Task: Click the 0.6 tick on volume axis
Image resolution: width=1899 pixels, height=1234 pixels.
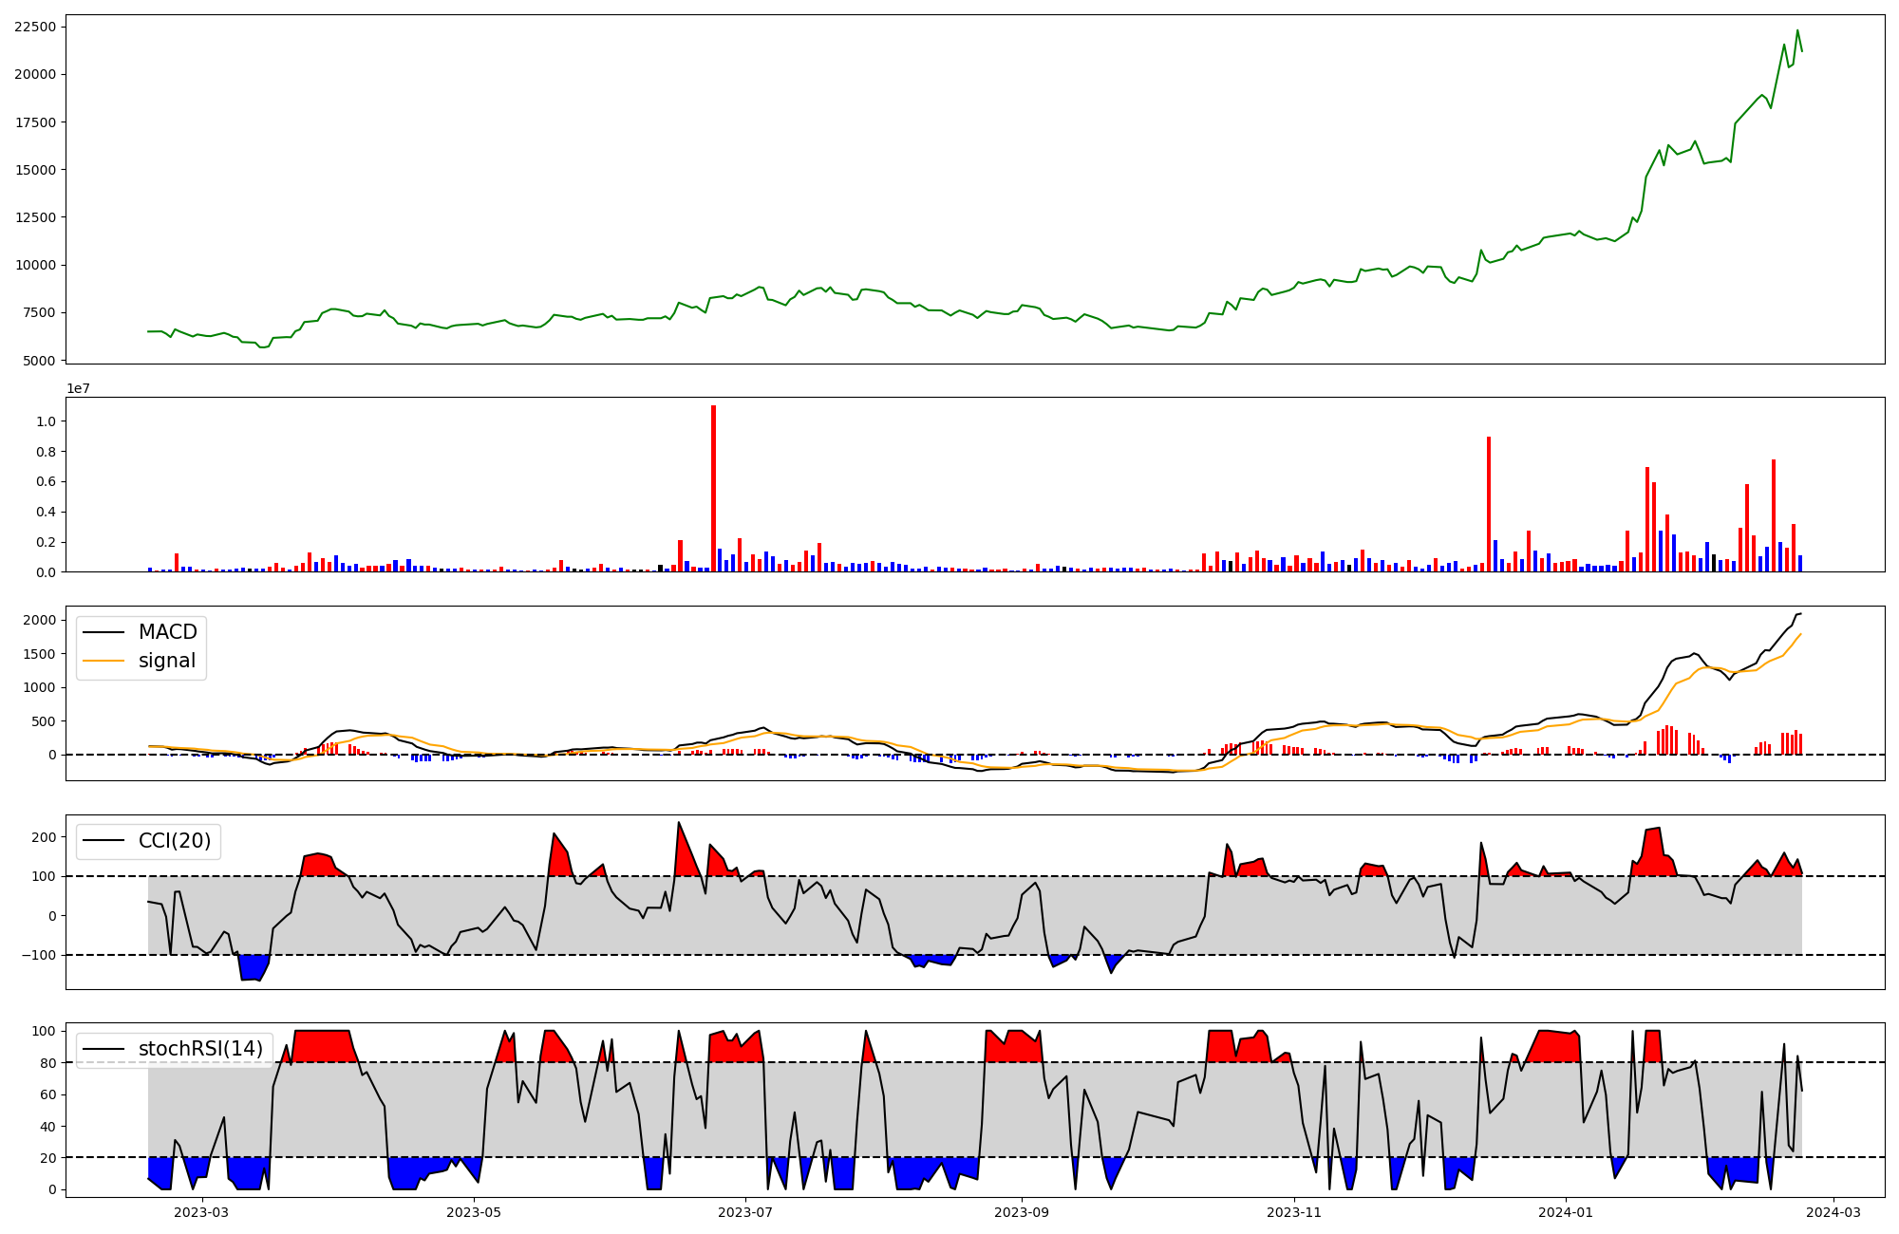Action: [45, 481]
